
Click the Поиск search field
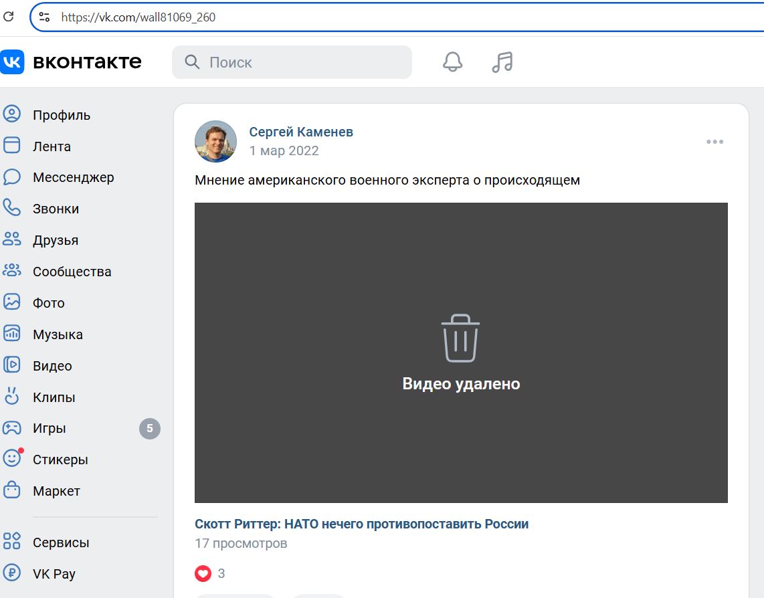(292, 62)
